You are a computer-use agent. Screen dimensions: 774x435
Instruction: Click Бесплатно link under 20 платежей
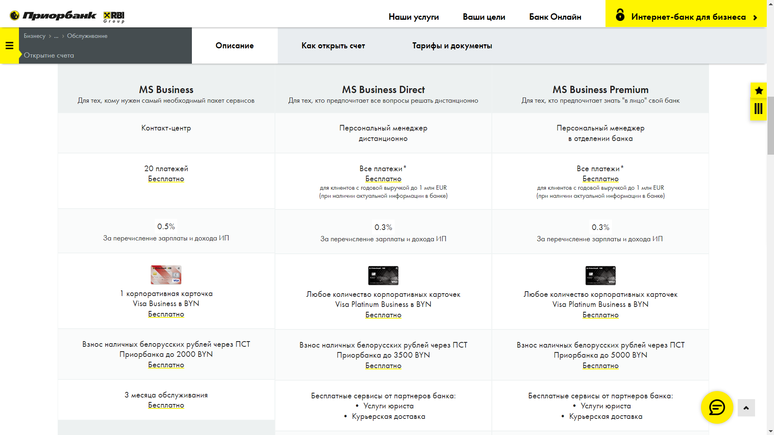pos(166,179)
